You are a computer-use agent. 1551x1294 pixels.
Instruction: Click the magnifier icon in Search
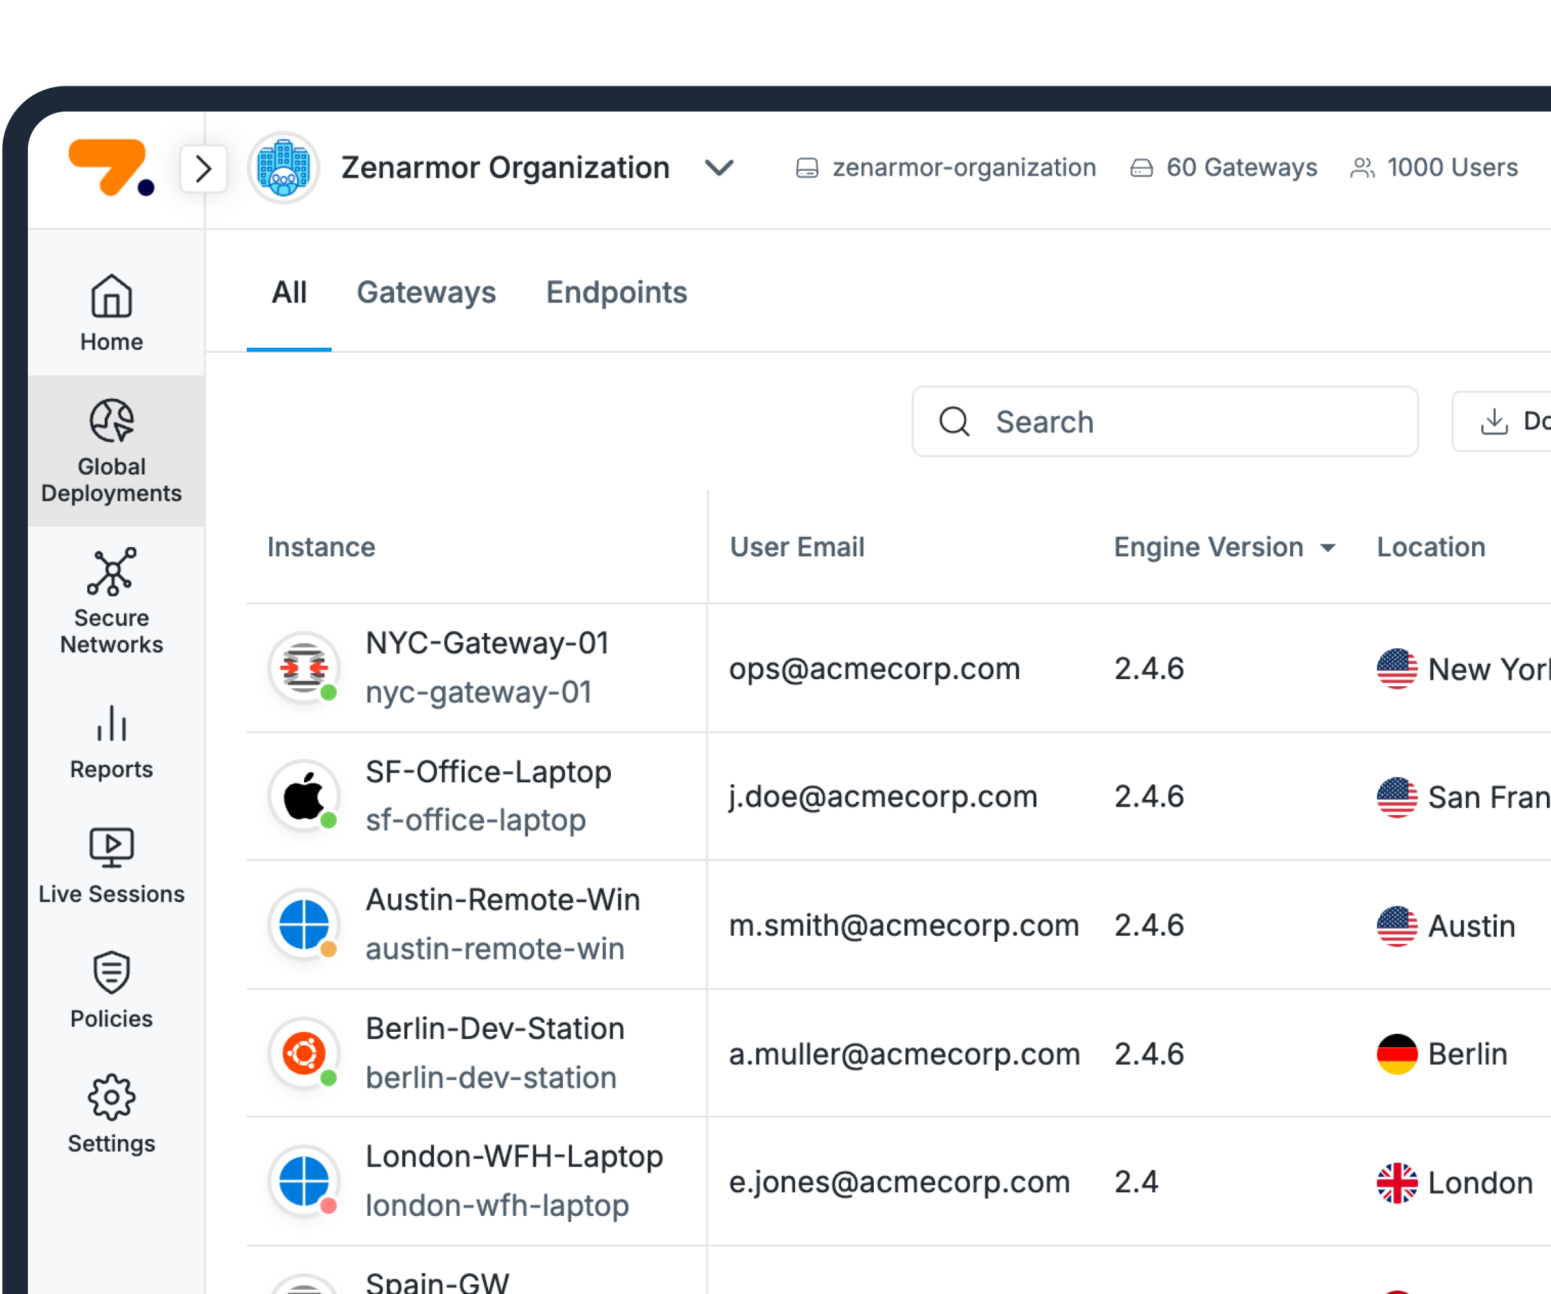click(953, 422)
